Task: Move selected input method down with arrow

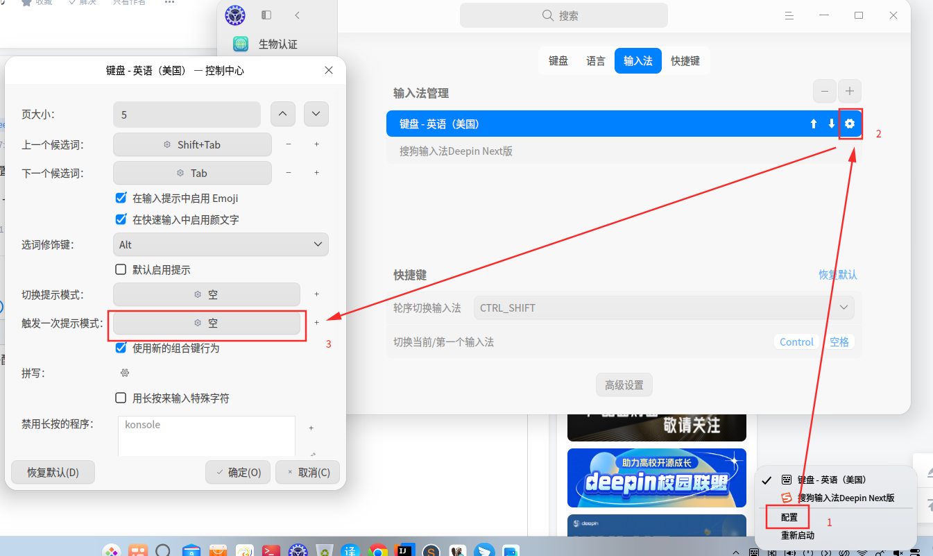Action: pyautogui.click(x=832, y=124)
